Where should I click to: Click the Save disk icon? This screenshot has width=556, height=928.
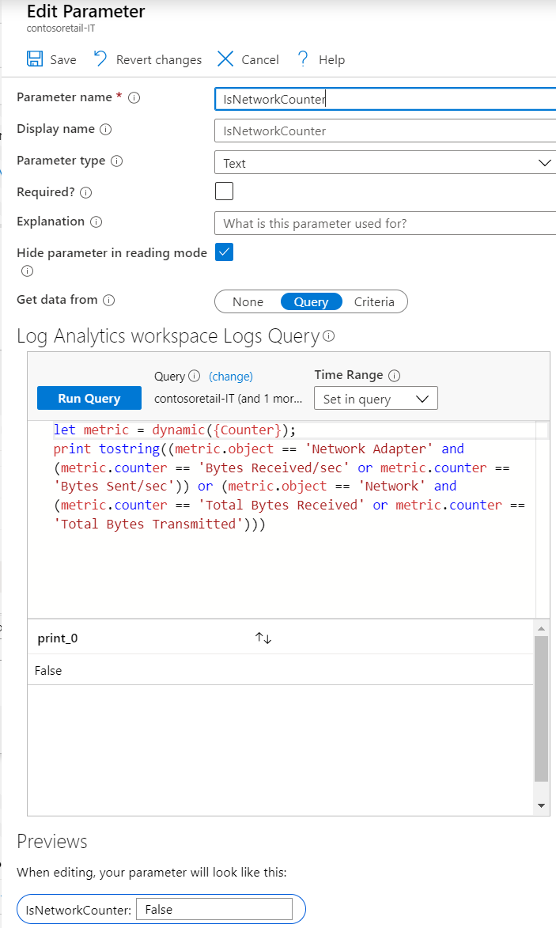pyautogui.click(x=35, y=59)
